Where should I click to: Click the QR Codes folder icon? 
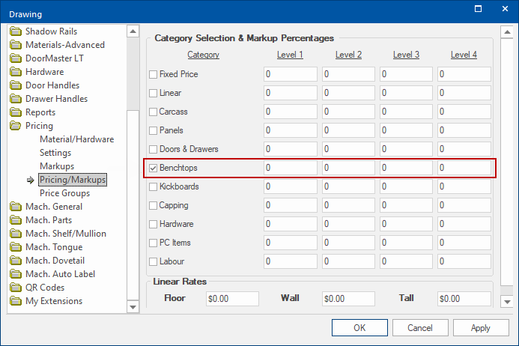tap(16, 288)
